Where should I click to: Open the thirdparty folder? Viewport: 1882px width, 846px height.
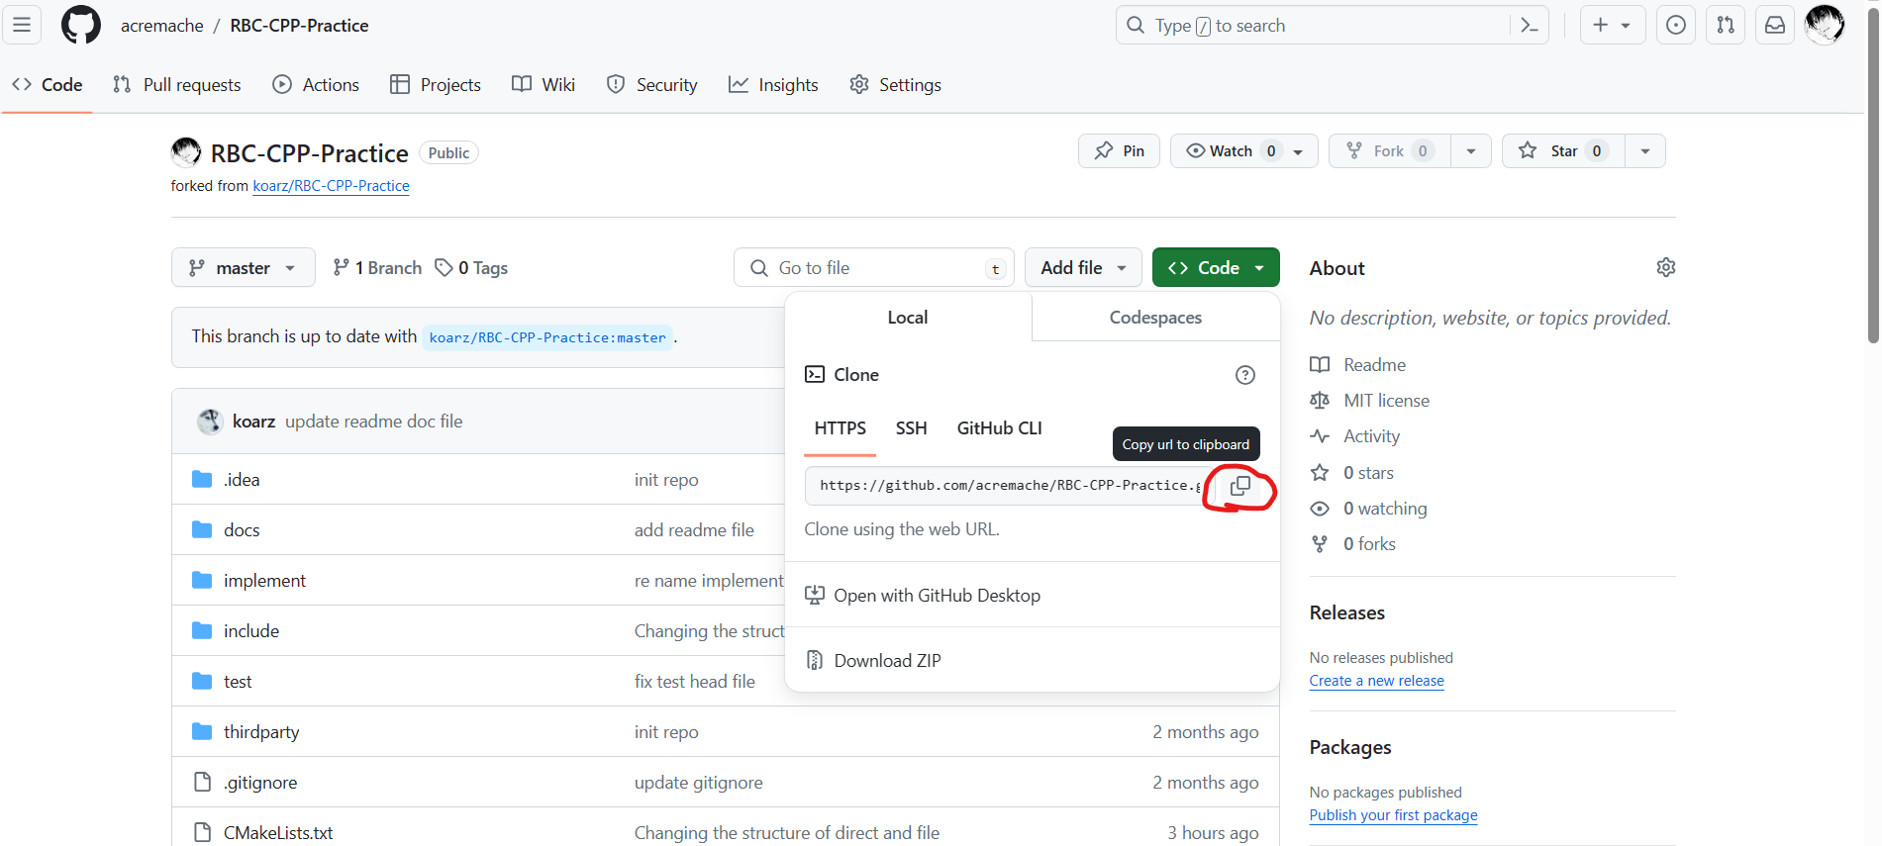coord(261,732)
